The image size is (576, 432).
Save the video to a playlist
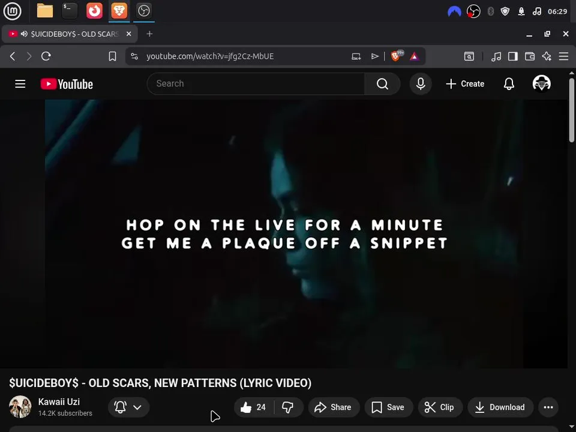[389, 407]
